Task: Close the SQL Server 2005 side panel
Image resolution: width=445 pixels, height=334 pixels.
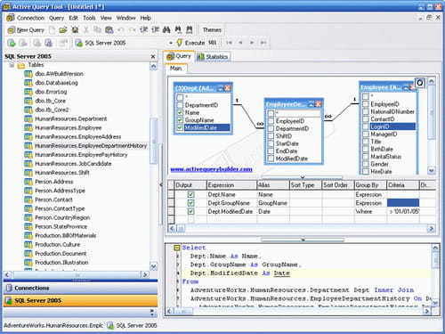Action: (x=153, y=56)
